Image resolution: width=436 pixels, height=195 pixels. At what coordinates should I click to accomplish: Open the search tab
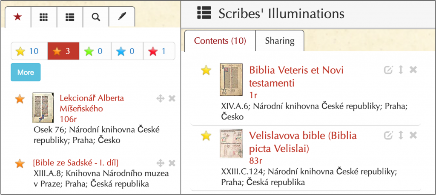coord(96,17)
